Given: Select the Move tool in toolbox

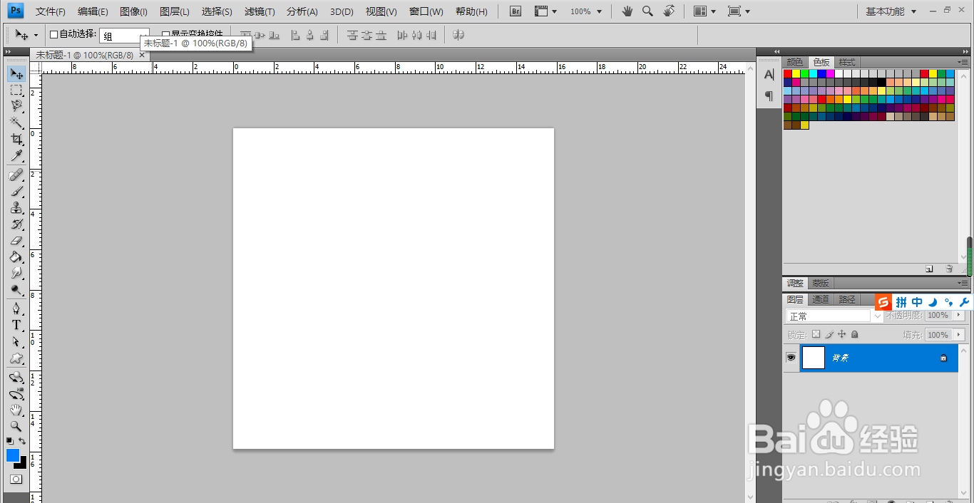Looking at the screenshot, I should pos(16,74).
